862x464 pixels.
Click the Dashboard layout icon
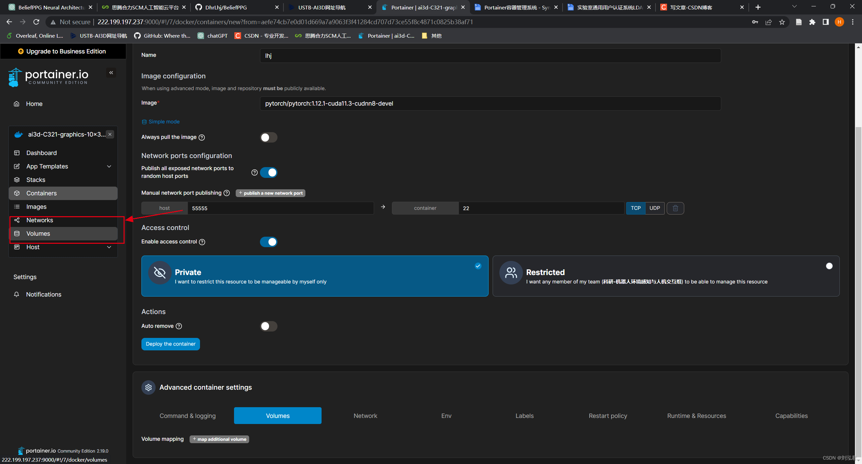tap(17, 153)
